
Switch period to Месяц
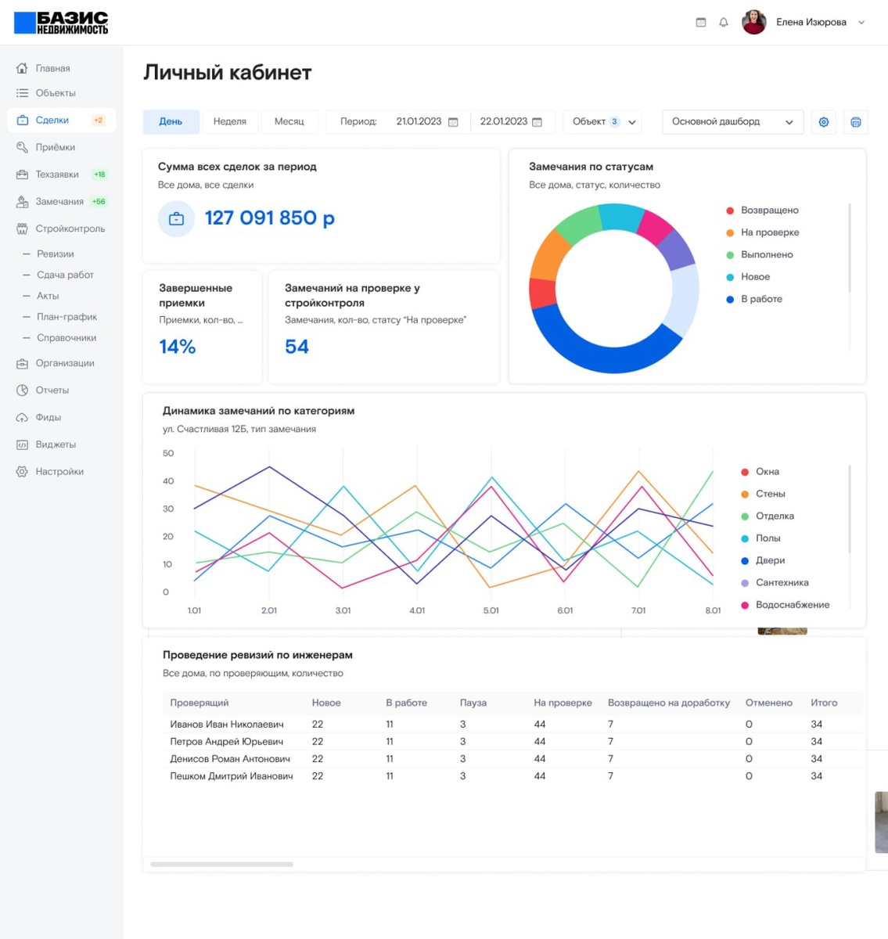(289, 122)
